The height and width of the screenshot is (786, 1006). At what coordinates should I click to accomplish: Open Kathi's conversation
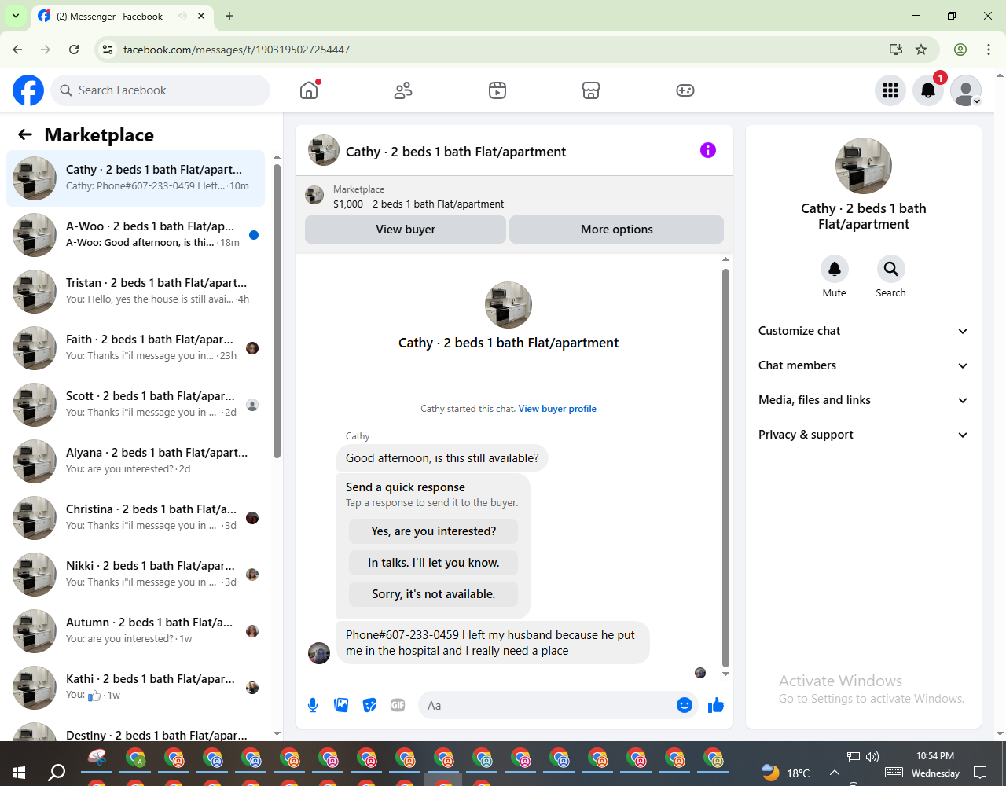click(x=136, y=688)
